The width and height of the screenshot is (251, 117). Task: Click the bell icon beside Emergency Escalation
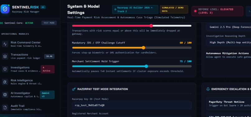point(208,89)
